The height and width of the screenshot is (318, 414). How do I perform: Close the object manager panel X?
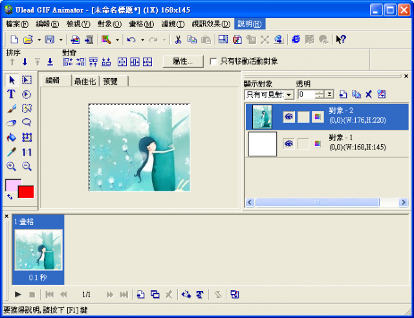406,76
